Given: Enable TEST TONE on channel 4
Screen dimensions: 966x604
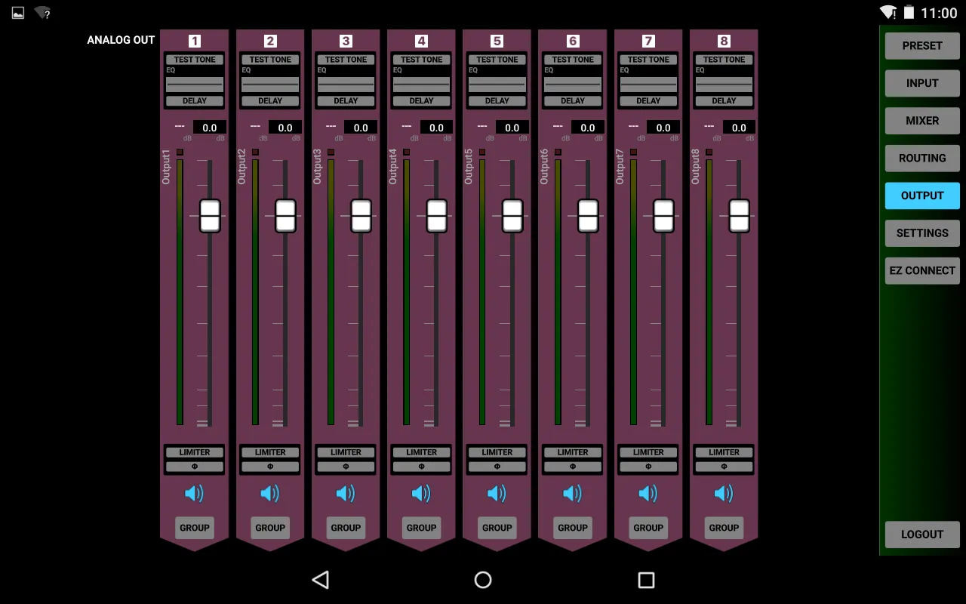Looking at the screenshot, I should 422,60.
